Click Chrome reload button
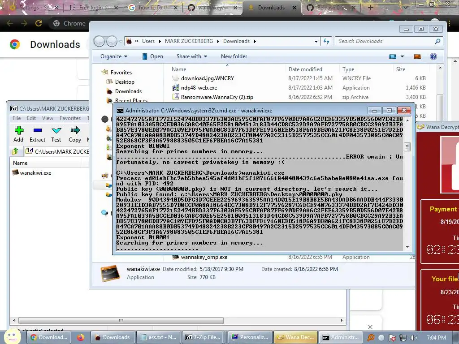 39,23
